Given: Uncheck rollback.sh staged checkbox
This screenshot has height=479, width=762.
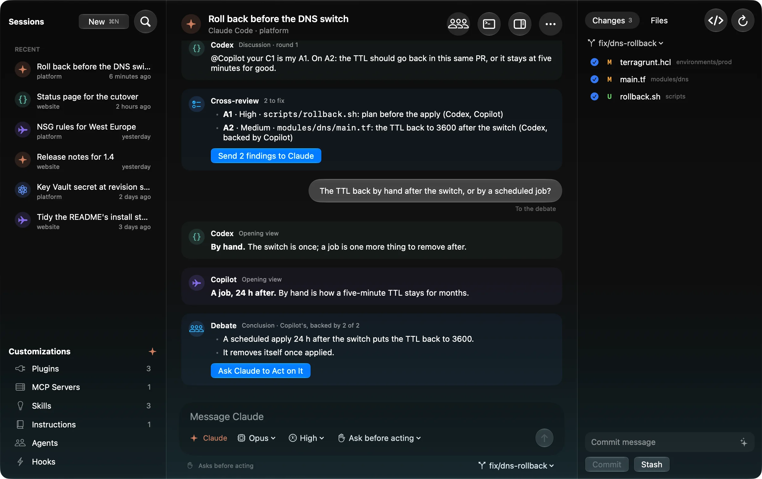Looking at the screenshot, I should pos(594,96).
